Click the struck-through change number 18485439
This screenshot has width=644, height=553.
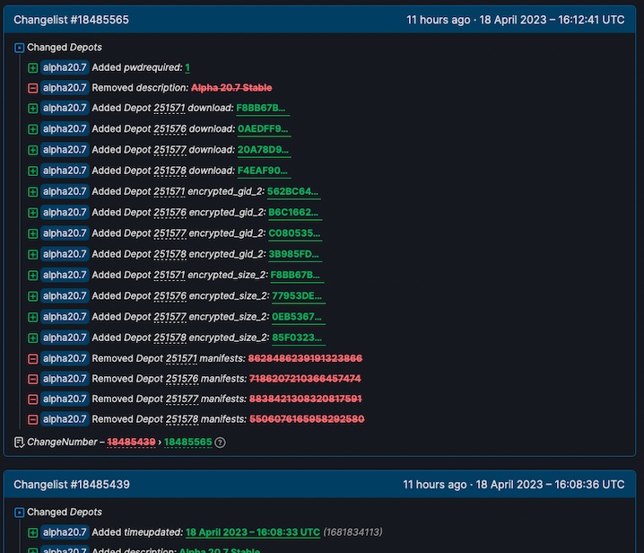coord(131,442)
